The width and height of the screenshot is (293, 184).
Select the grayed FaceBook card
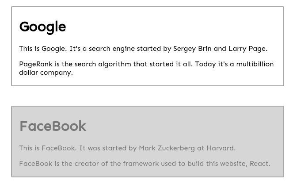tap(148, 142)
